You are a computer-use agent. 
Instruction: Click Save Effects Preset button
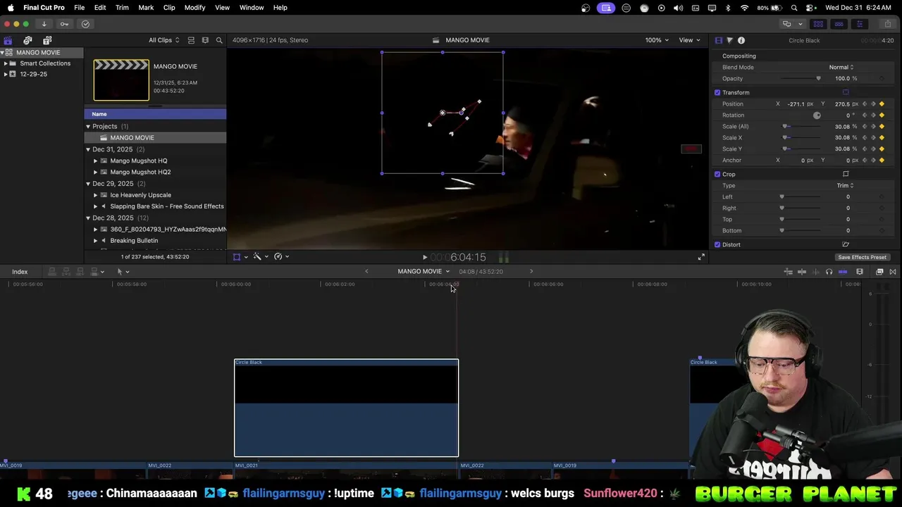(x=862, y=257)
